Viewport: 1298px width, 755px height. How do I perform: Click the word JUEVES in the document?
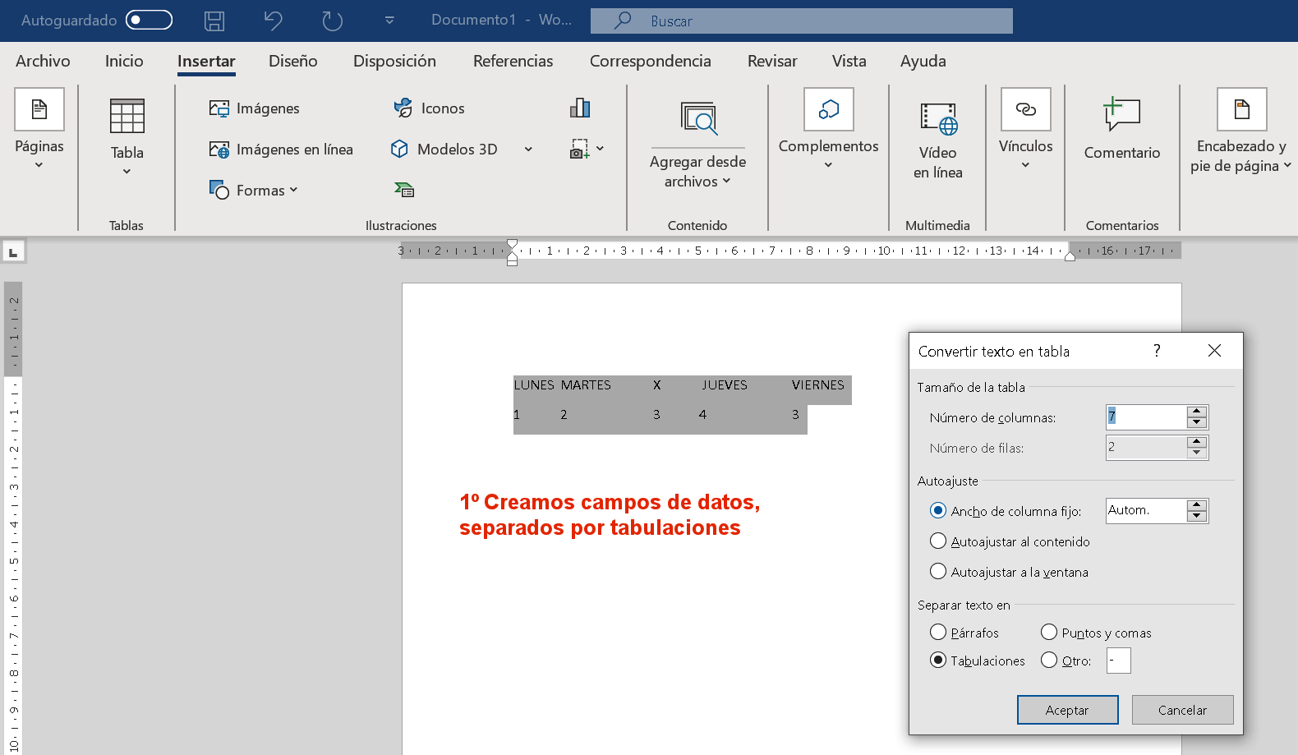click(725, 385)
